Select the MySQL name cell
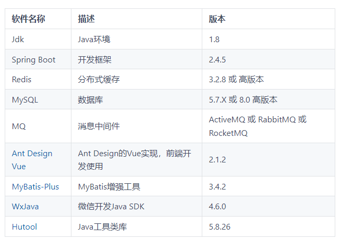This screenshot has height=240, width=341. point(25,99)
